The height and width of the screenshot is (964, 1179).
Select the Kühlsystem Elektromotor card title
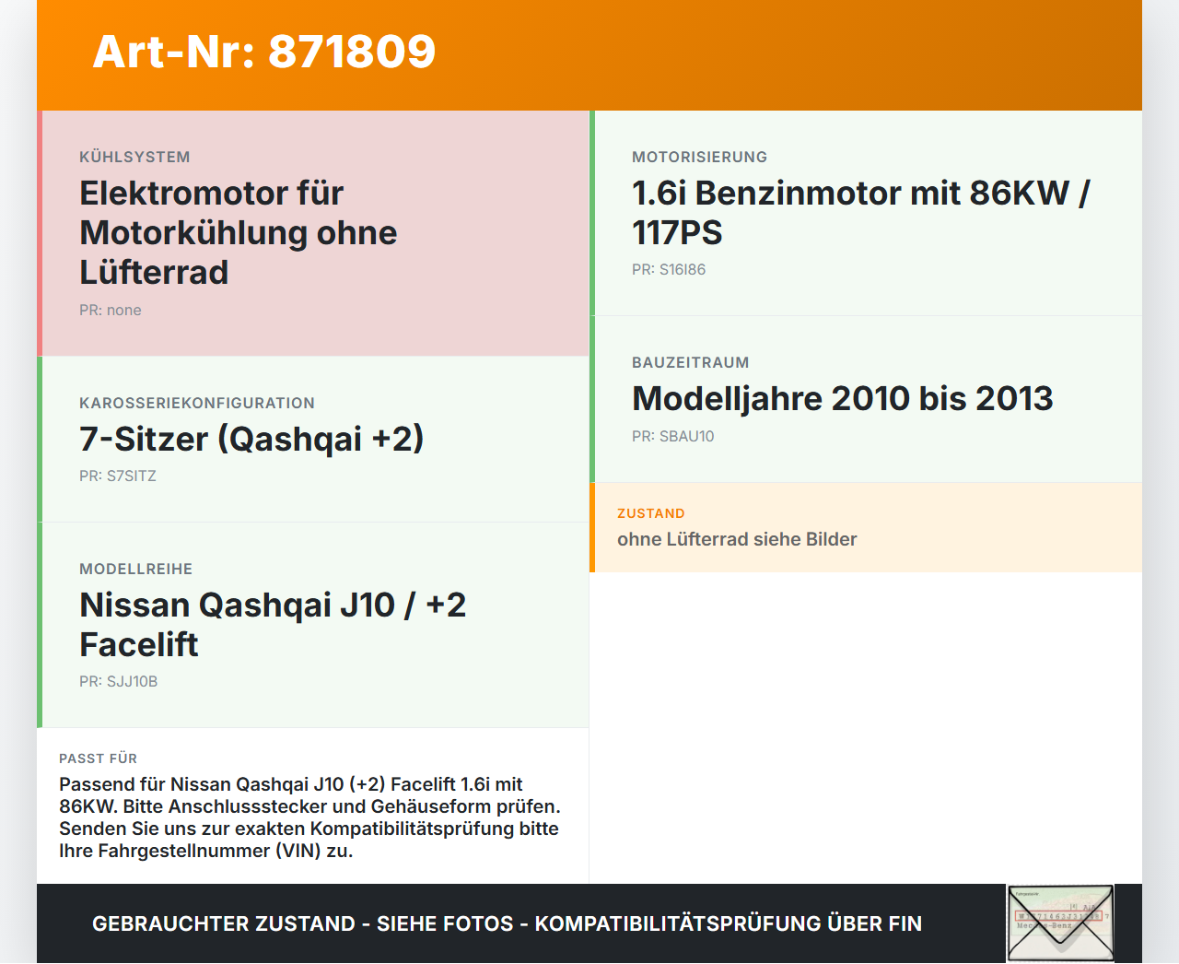pyautogui.click(x=239, y=233)
